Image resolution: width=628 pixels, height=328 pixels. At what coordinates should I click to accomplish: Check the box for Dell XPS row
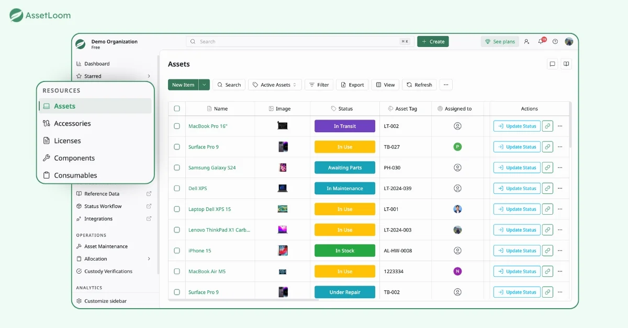(x=177, y=188)
